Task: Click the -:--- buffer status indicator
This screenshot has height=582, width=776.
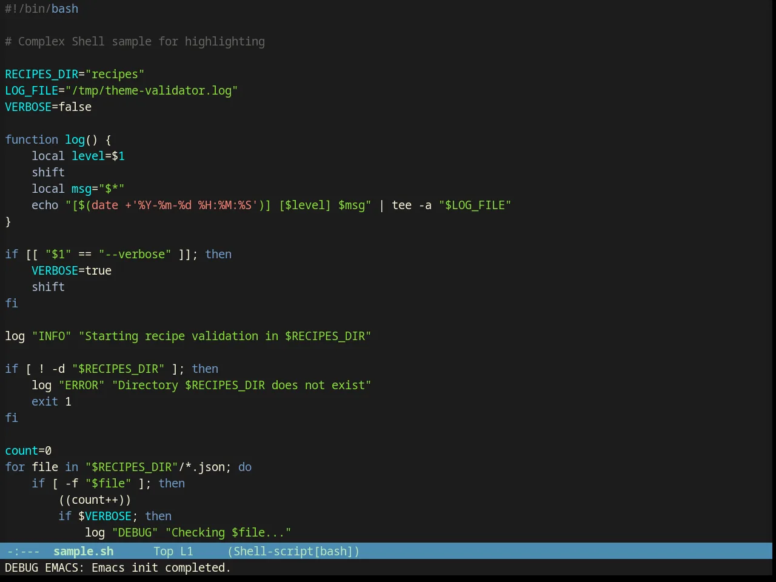Action: point(23,551)
